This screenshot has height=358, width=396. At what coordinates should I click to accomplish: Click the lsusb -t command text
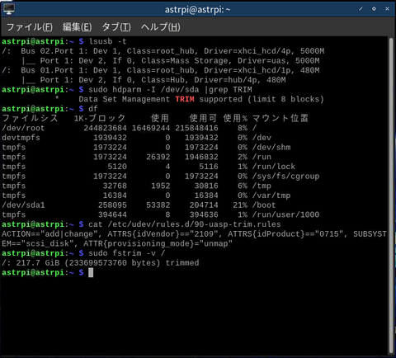pos(107,41)
